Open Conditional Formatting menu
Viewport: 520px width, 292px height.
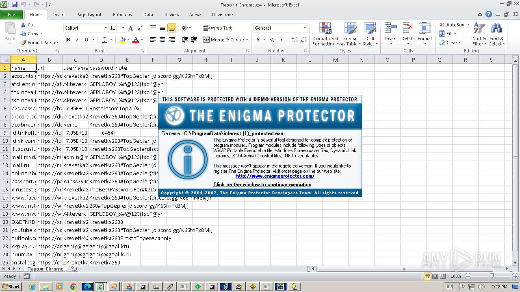pos(325,34)
